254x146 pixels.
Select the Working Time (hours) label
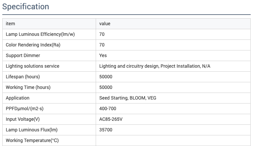[x=28, y=87]
